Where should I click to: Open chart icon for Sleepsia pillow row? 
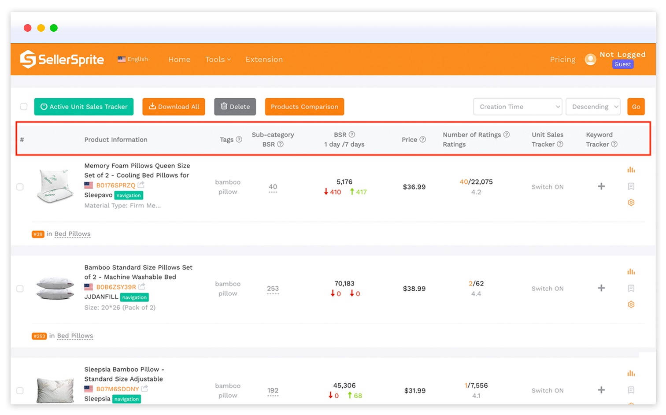(631, 373)
